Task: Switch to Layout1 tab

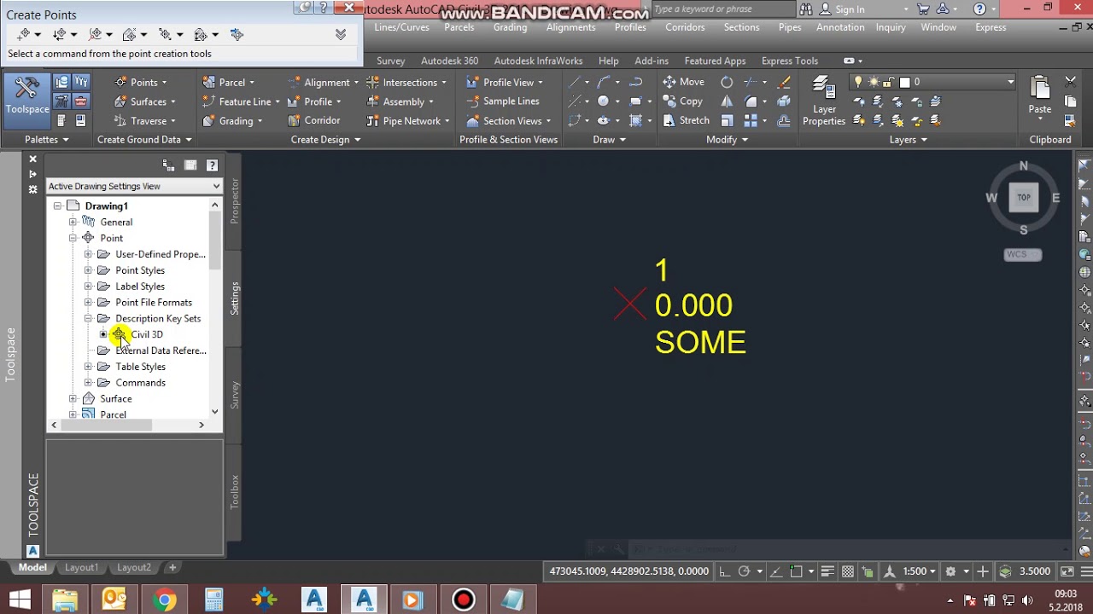Action: 82,567
